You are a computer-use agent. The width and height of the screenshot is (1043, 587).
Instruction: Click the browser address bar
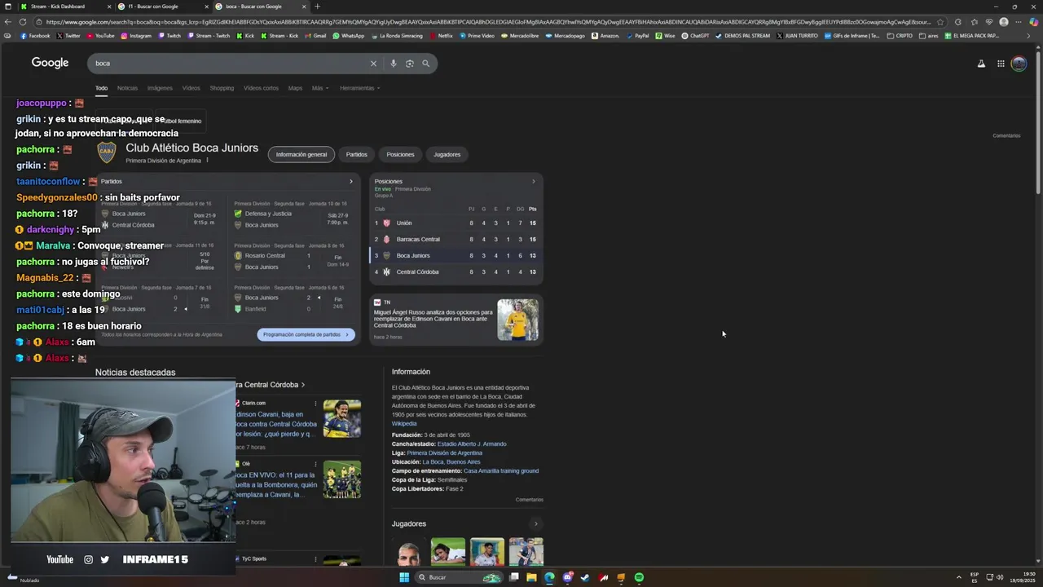(x=487, y=22)
